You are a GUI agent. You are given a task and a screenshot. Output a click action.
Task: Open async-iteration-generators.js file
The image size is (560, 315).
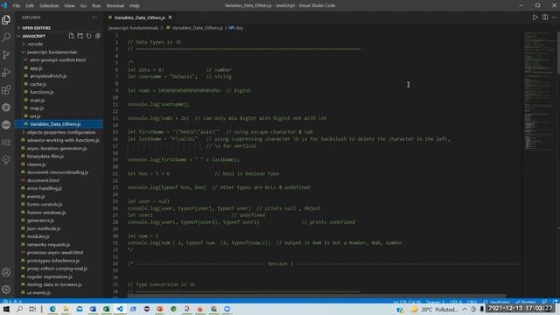tap(57, 148)
